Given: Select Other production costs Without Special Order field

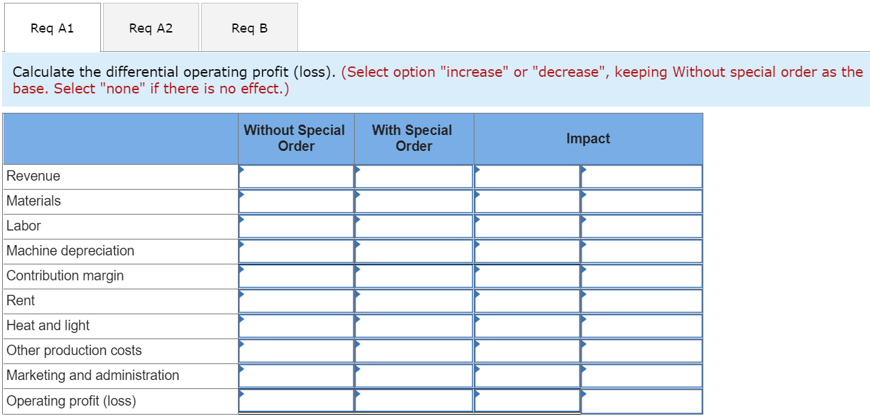Looking at the screenshot, I should click(297, 351).
